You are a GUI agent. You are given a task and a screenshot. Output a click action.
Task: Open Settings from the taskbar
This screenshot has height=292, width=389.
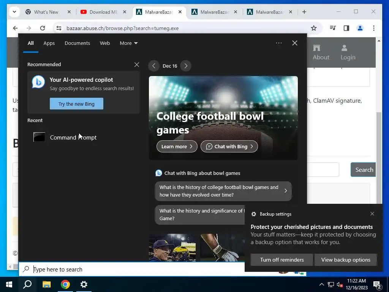pyautogui.click(x=84, y=284)
